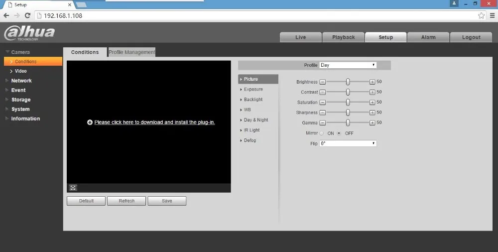Increase Gamma with the plus button

[372, 123]
